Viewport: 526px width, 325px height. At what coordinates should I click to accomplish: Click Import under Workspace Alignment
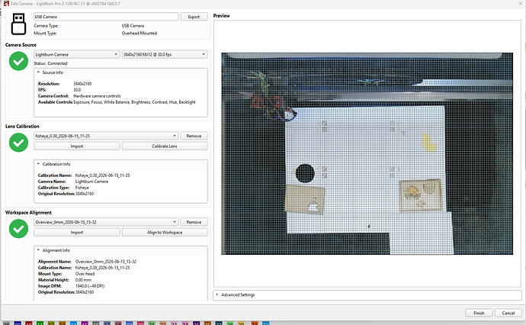coord(76,233)
